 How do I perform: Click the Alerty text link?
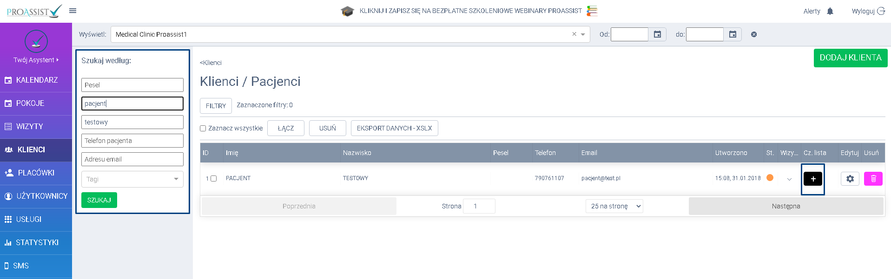click(812, 11)
